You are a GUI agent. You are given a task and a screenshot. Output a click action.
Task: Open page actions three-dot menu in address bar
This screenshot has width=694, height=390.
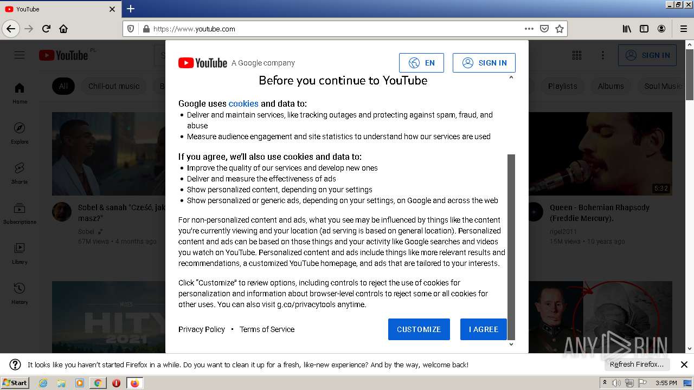[x=529, y=29]
